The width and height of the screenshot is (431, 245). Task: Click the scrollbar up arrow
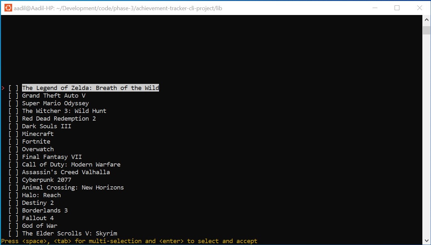coord(427,19)
